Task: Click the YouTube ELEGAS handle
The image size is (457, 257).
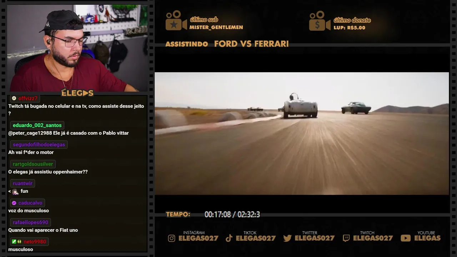Action: [427, 238]
